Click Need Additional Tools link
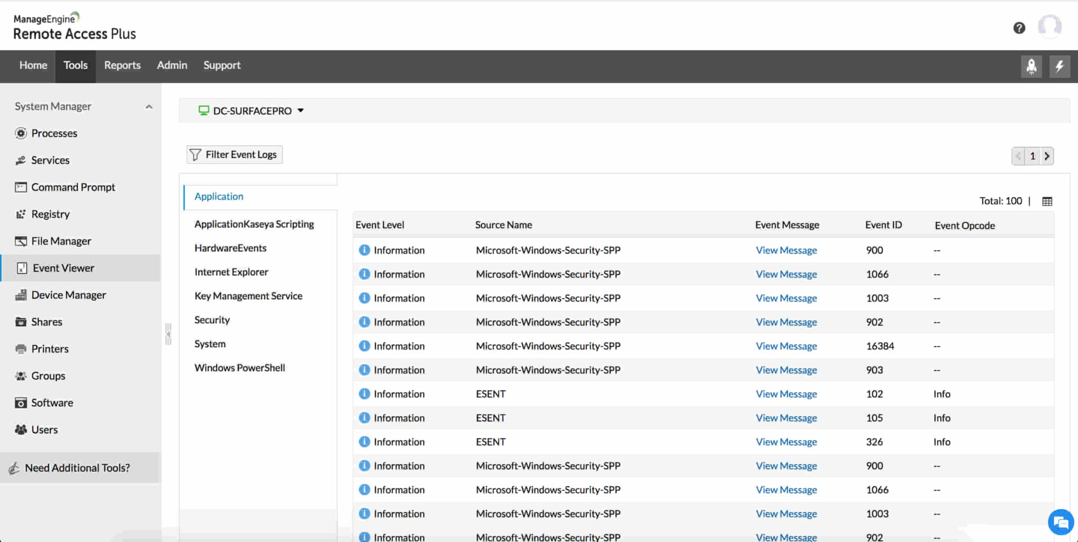The width and height of the screenshot is (1078, 542). [x=77, y=468]
